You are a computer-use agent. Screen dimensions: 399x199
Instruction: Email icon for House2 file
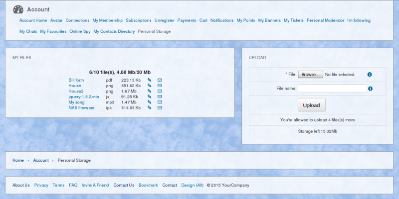[x=160, y=91]
